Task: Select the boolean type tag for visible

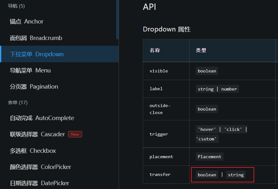Action: click(207, 71)
